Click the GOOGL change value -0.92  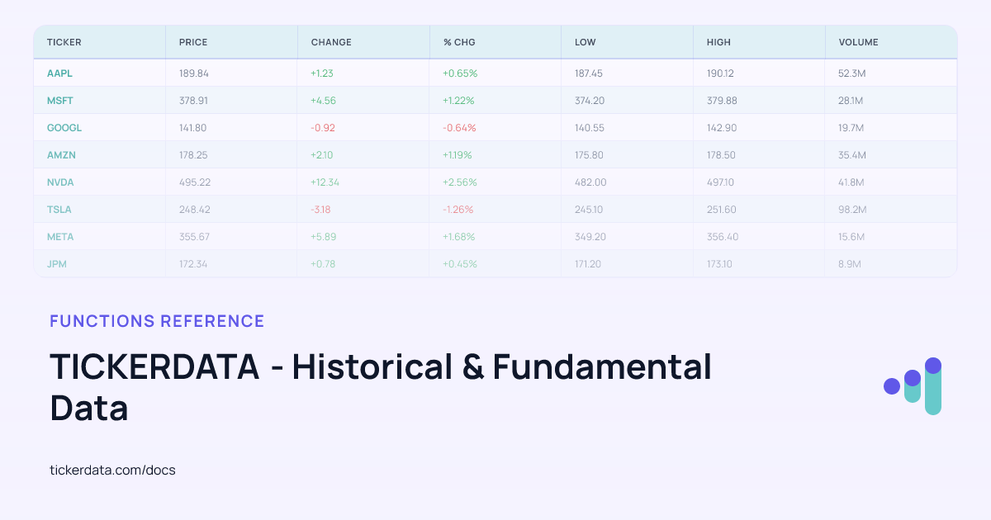tap(323, 127)
